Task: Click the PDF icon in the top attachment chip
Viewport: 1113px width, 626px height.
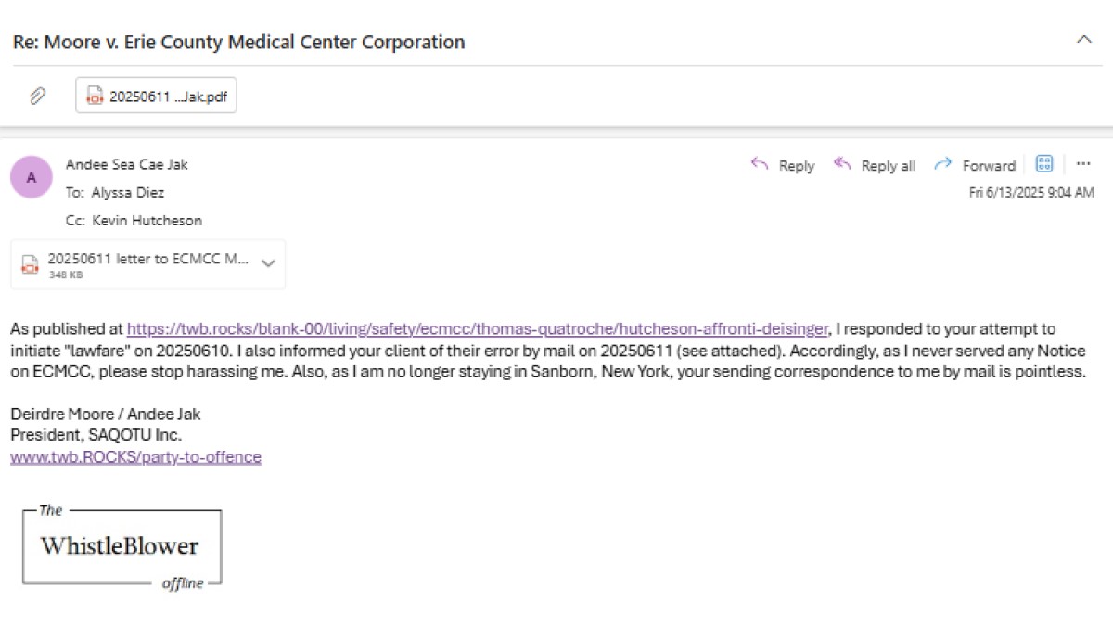Action: point(95,96)
